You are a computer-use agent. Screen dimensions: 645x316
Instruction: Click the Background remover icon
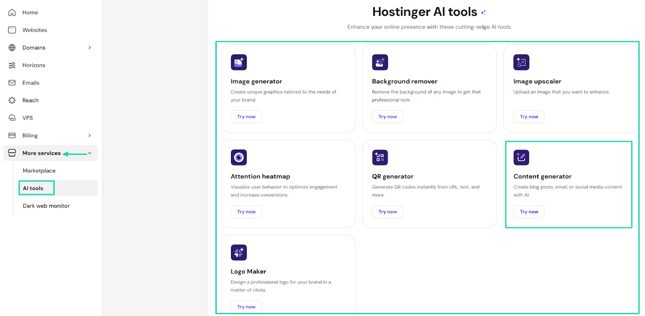point(380,62)
